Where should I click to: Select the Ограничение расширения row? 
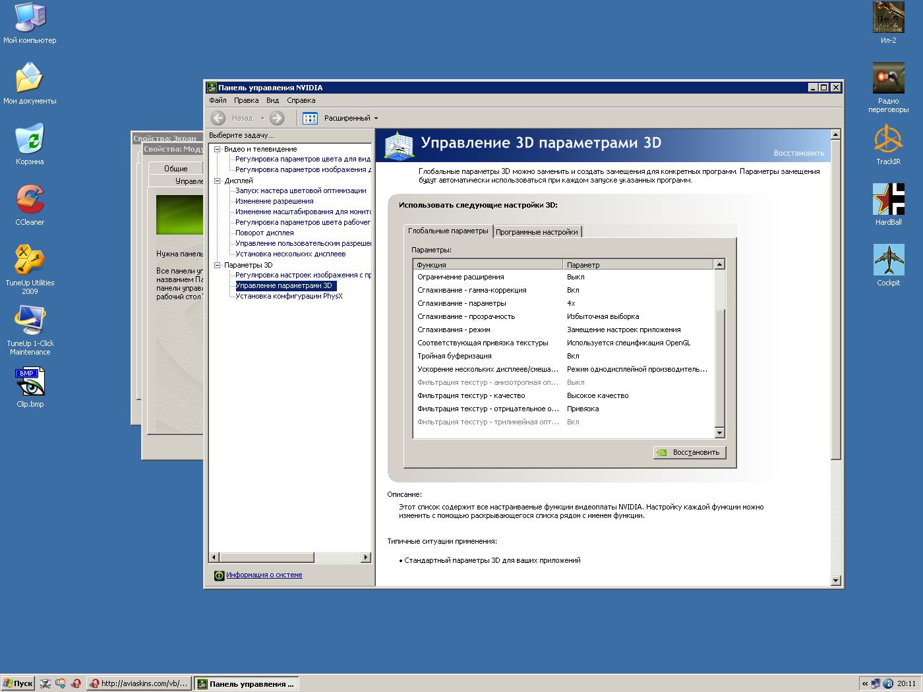(x=564, y=277)
